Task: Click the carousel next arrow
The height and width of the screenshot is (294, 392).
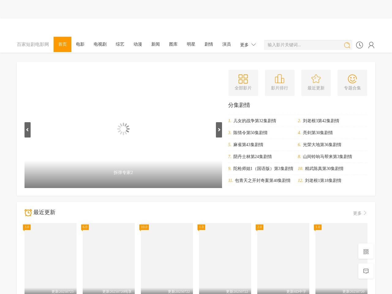Action: [219, 130]
